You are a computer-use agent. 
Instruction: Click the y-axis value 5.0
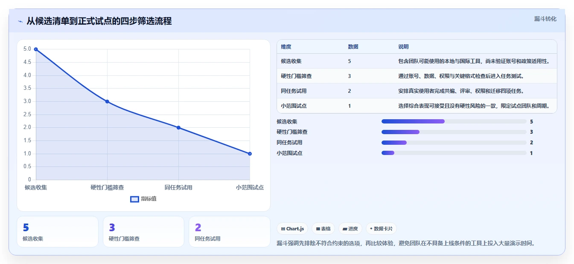[27, 49]
